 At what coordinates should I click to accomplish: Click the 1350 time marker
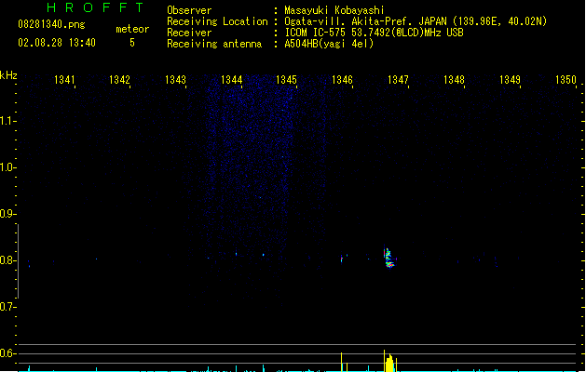pos(566,80)
